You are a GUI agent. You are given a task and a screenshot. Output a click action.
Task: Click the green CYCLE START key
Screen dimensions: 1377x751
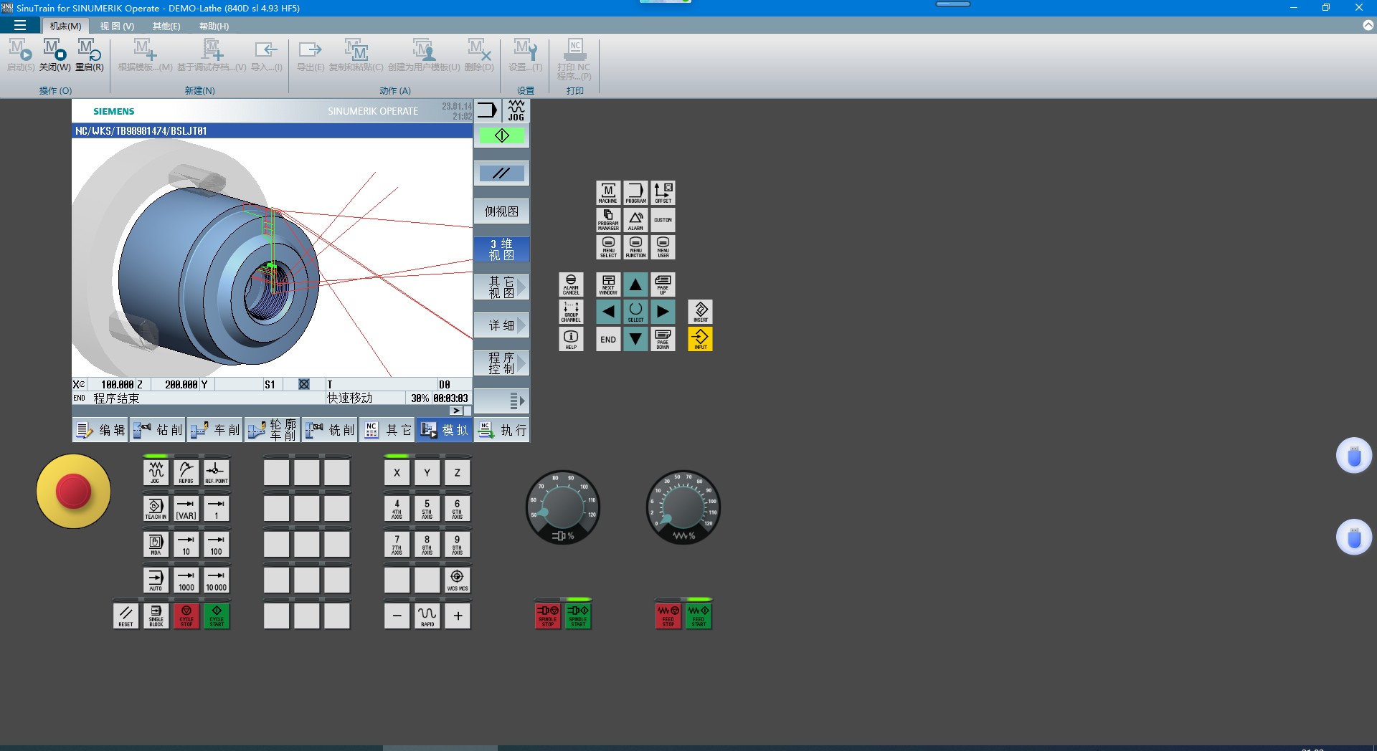coord(216,616)
